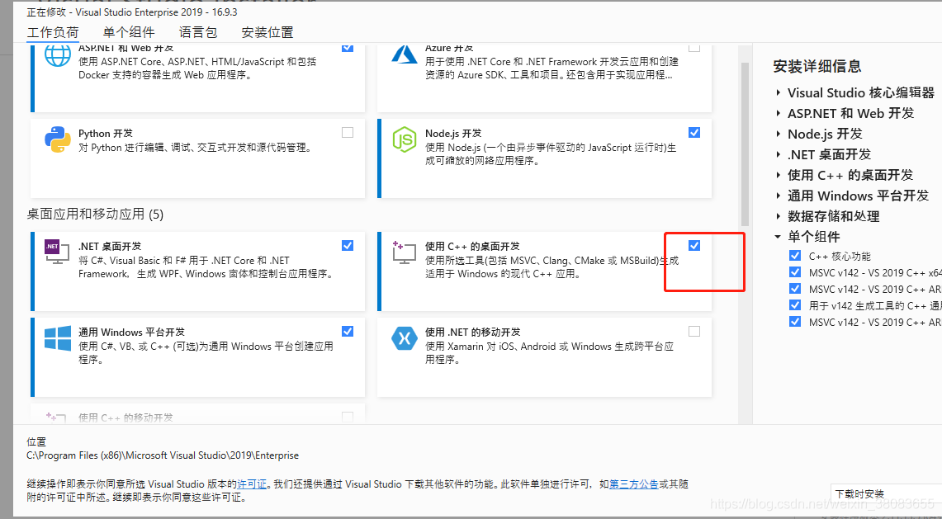942x519 pixels.
Task: Click the 使用 C++ 的桌面开发 icon
Action: (404, 252)
